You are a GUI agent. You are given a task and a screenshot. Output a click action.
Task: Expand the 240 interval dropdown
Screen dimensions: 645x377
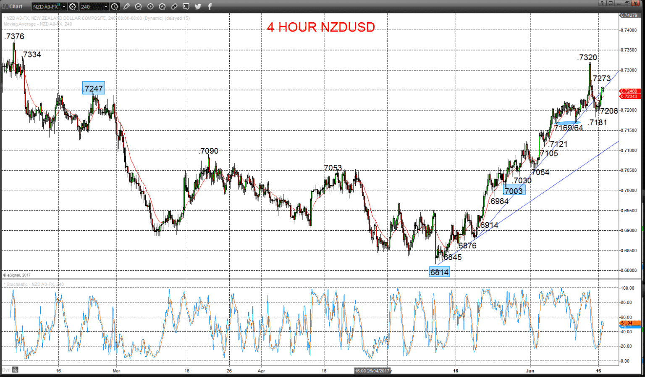pos(106,7)
